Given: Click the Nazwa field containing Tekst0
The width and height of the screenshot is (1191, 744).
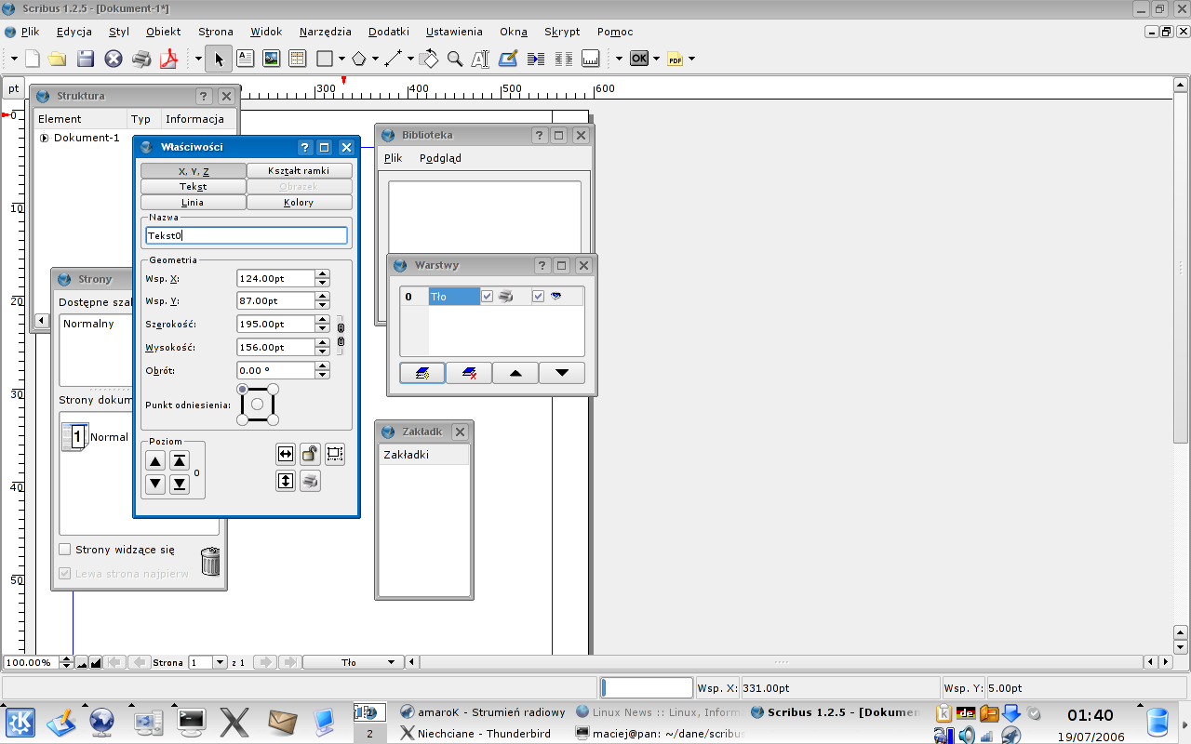Looking at the screenshot, I should pos(247,236).
